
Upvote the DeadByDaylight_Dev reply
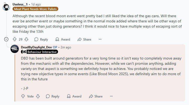[23, 96]
